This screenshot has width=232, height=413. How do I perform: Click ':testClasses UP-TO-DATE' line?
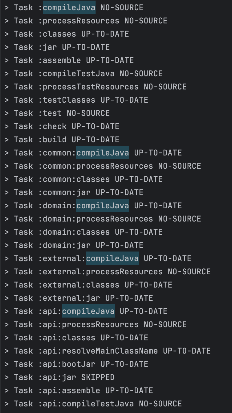point(76,100)
